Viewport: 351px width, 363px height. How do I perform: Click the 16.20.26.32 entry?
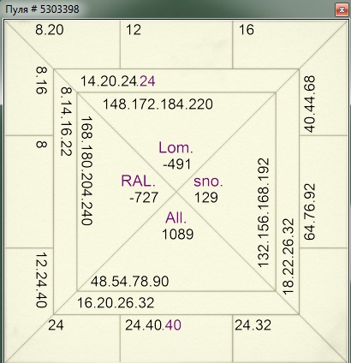(116, 303)
